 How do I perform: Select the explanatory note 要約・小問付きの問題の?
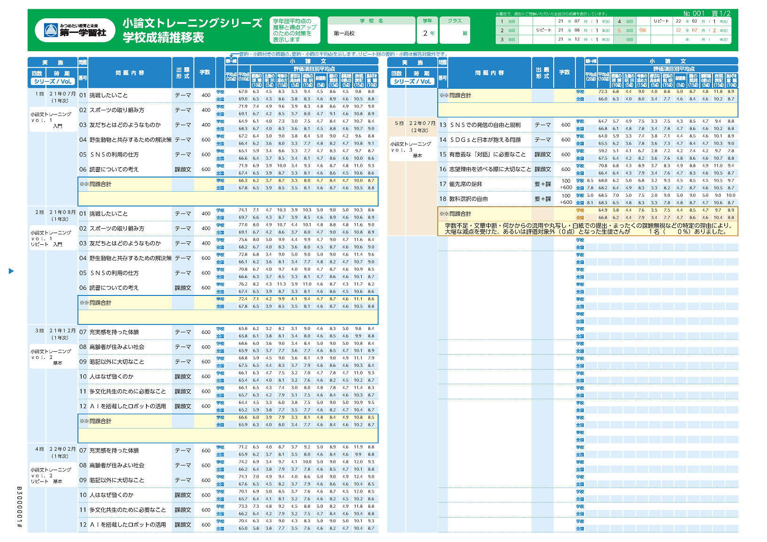point(343,54)
